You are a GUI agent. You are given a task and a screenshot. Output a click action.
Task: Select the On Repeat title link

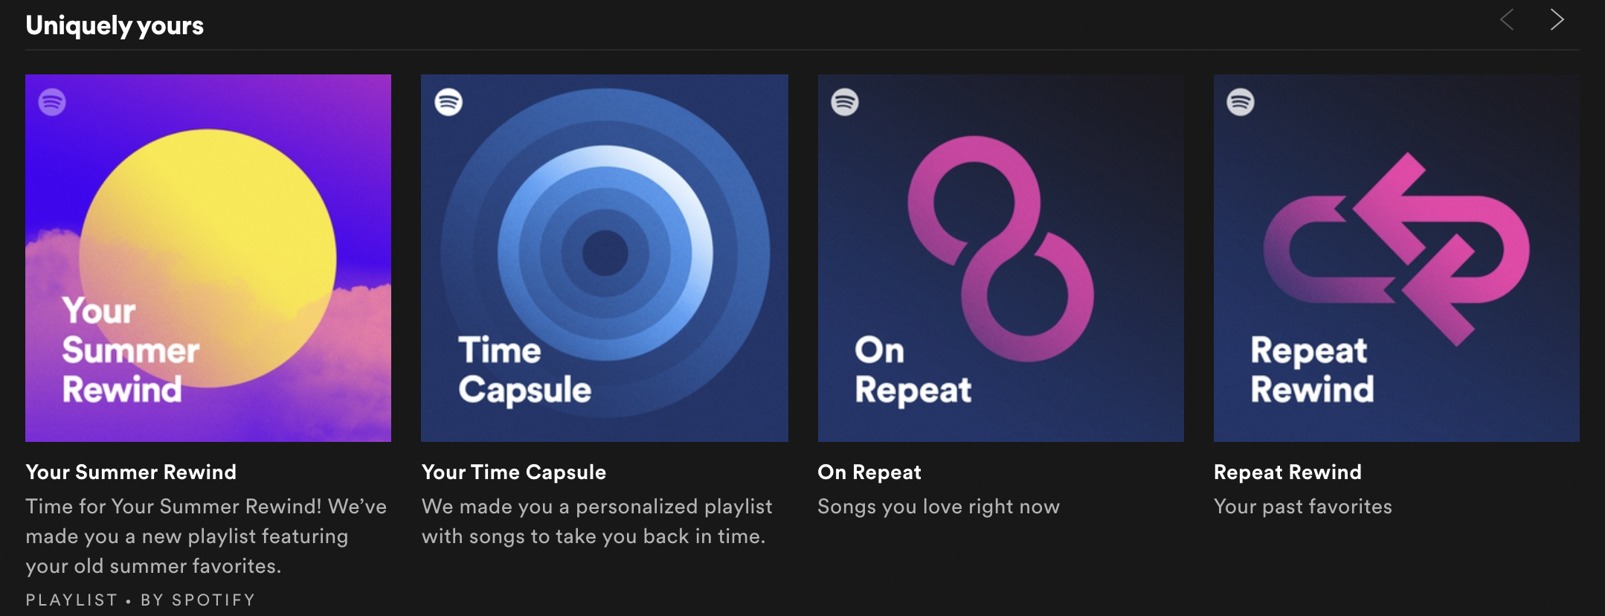(x=869, y=472)
